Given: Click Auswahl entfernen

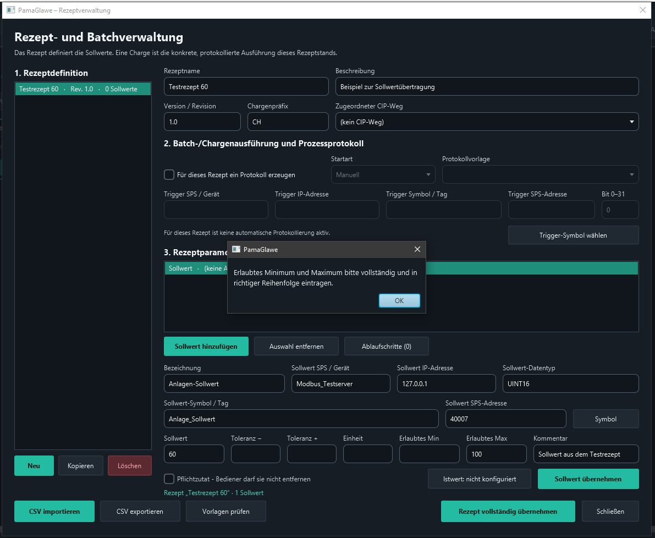Looking at the screenshot, I should (296, 346).
